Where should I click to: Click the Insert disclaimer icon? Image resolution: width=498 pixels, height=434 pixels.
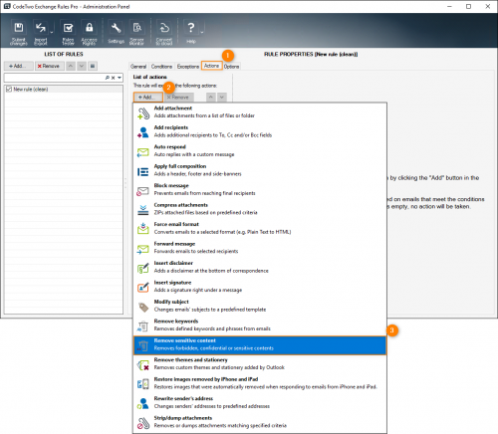(x=143, y=268)
